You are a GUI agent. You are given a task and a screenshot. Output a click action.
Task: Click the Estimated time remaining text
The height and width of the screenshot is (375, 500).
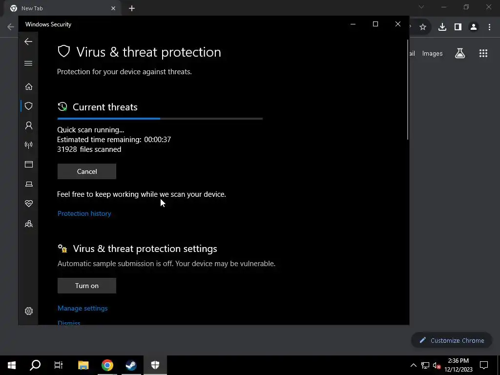point(114,140)
